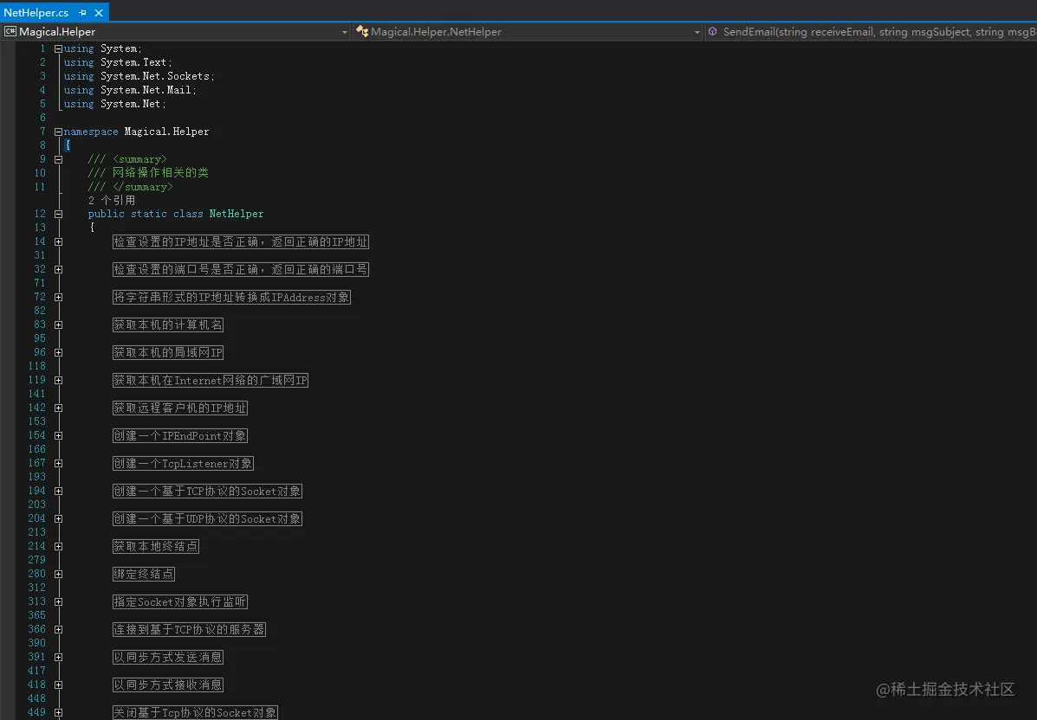Close the NetHelper.cs tab
Screen dimensions: 1037x720
pyautogui.click(x=99, y=13)
